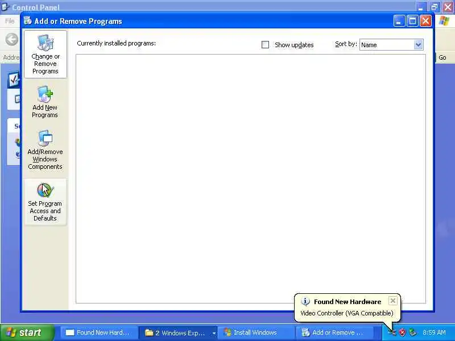Open File menu in Control Panel window

tap(10, 21)
